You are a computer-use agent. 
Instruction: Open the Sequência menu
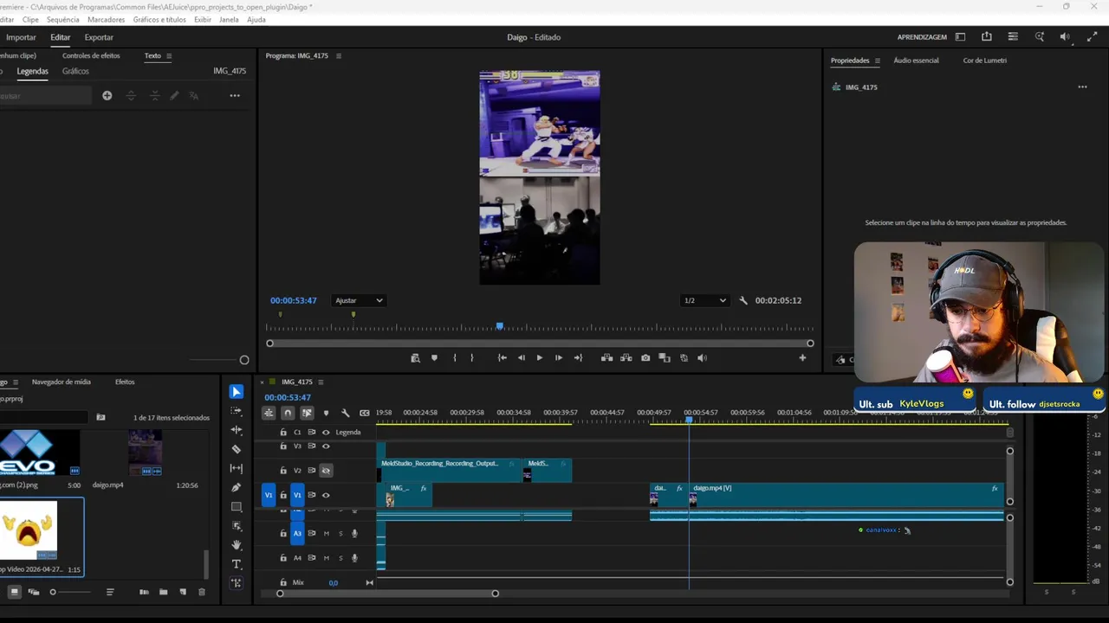click(x=62, y=19)
